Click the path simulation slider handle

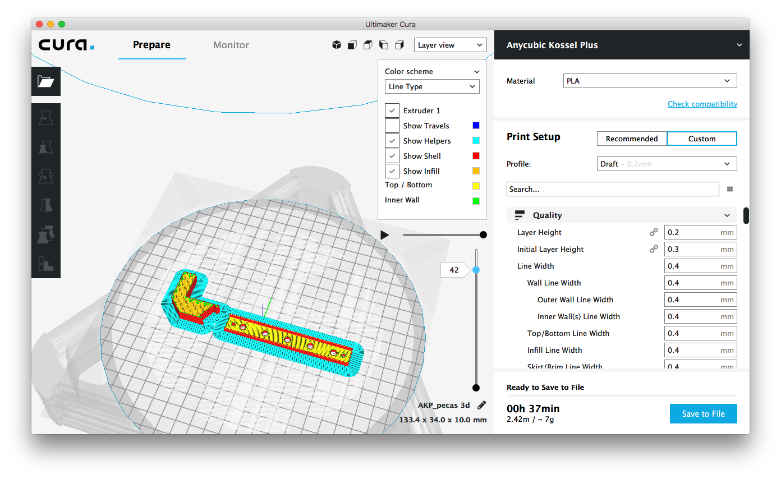click(483, 235)
